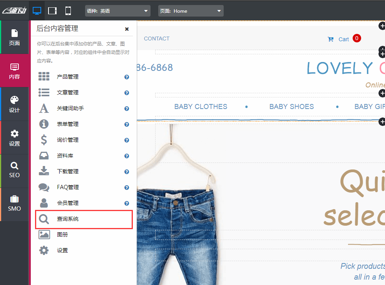385x285 pixels.
Task: Open 查询系统 search system entry
Action: 68,219
